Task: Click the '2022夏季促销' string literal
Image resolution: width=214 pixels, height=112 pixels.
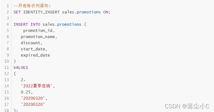Action: 36,86
